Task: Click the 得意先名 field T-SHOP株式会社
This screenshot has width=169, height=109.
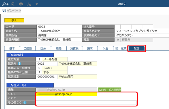Action: tap(59, 31)
